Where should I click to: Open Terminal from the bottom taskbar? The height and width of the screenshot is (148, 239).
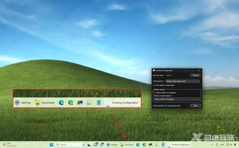click(x=151, y=144)
